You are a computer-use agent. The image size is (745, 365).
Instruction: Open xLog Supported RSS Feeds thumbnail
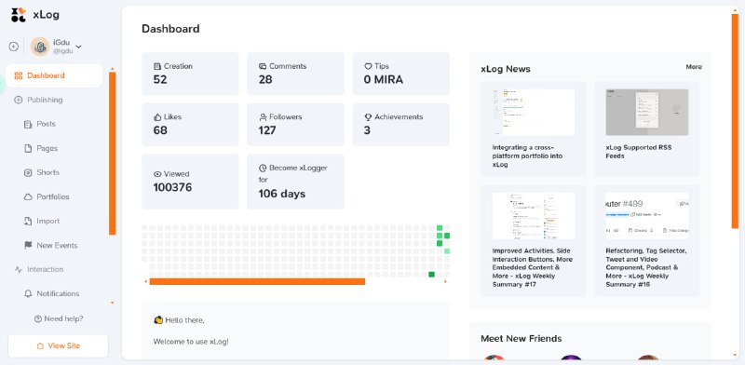click(x=646, y=112)
